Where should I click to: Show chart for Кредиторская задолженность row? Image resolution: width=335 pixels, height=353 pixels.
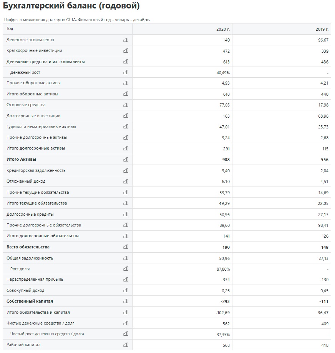[126, 170]
